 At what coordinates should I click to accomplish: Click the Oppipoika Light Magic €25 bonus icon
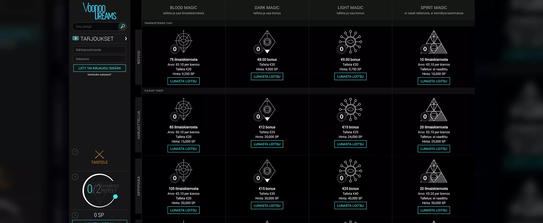(351, 171)
